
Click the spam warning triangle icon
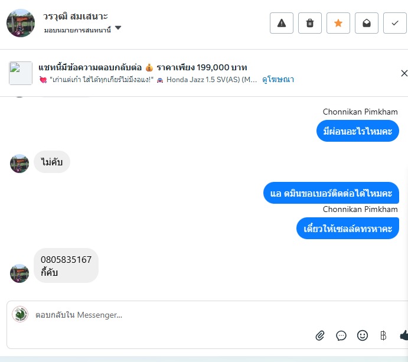pos(282,23)
